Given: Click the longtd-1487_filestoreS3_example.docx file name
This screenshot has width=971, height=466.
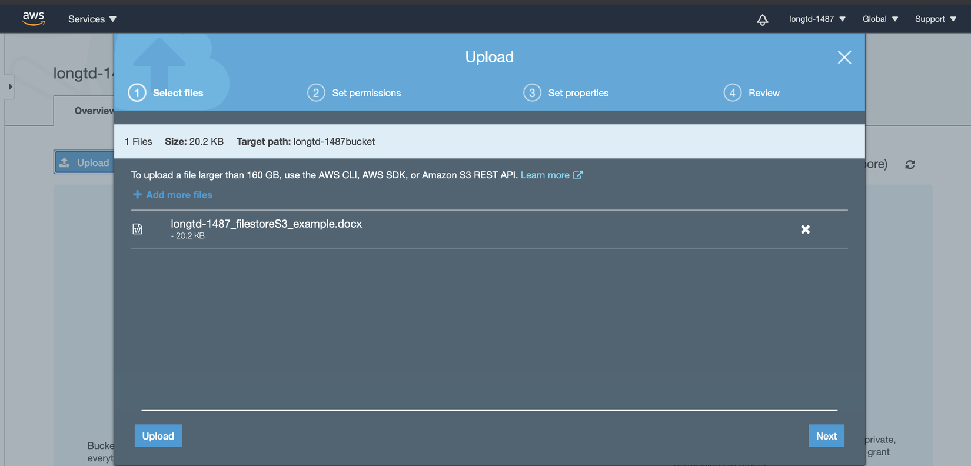Looking at the screenshot, I should 267,224.
